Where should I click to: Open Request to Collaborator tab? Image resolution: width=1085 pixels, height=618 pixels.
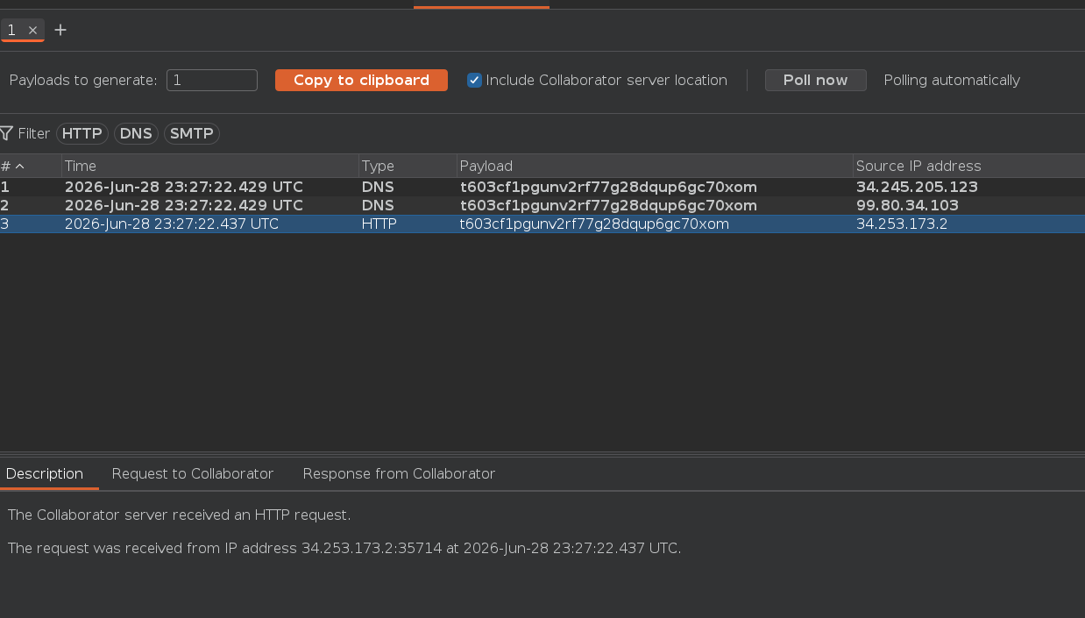[193, 474]
